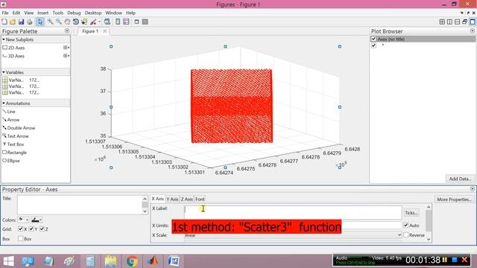Select the Data Cursor tool
This screenshot has width=477, height=268.
pos(84,22)
